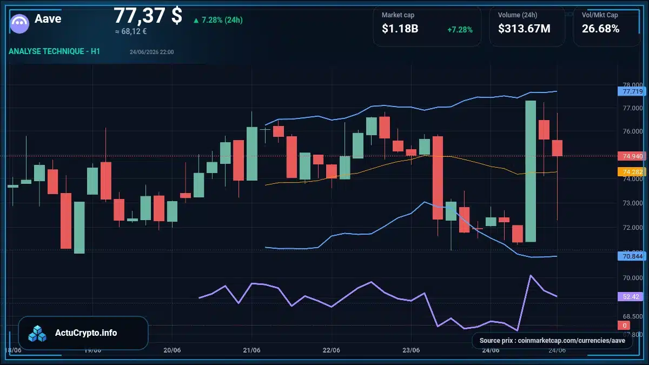This screenshot has height=365, width=649.
Task: Click the 52.42 RSI value tag
Action: (632, 296)
